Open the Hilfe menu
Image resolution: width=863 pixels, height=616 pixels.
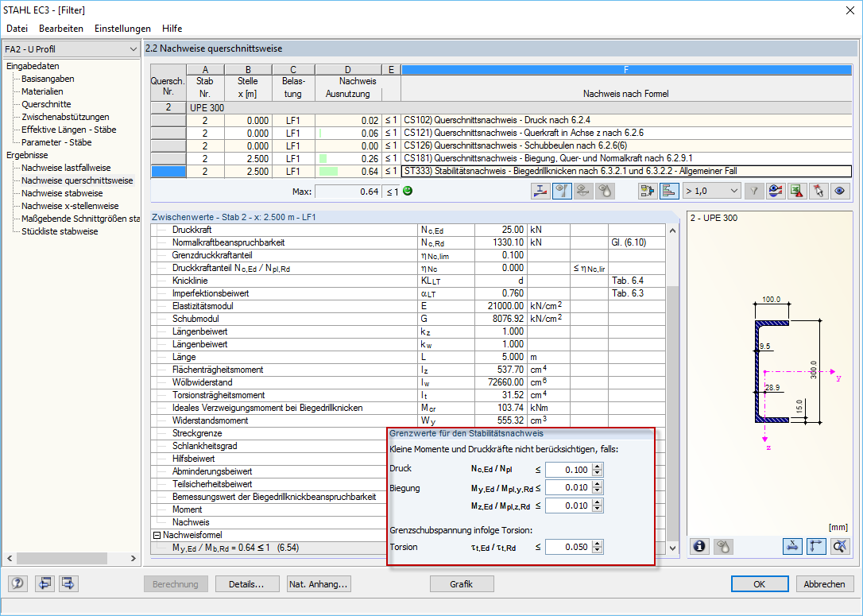tap(172, 28)
